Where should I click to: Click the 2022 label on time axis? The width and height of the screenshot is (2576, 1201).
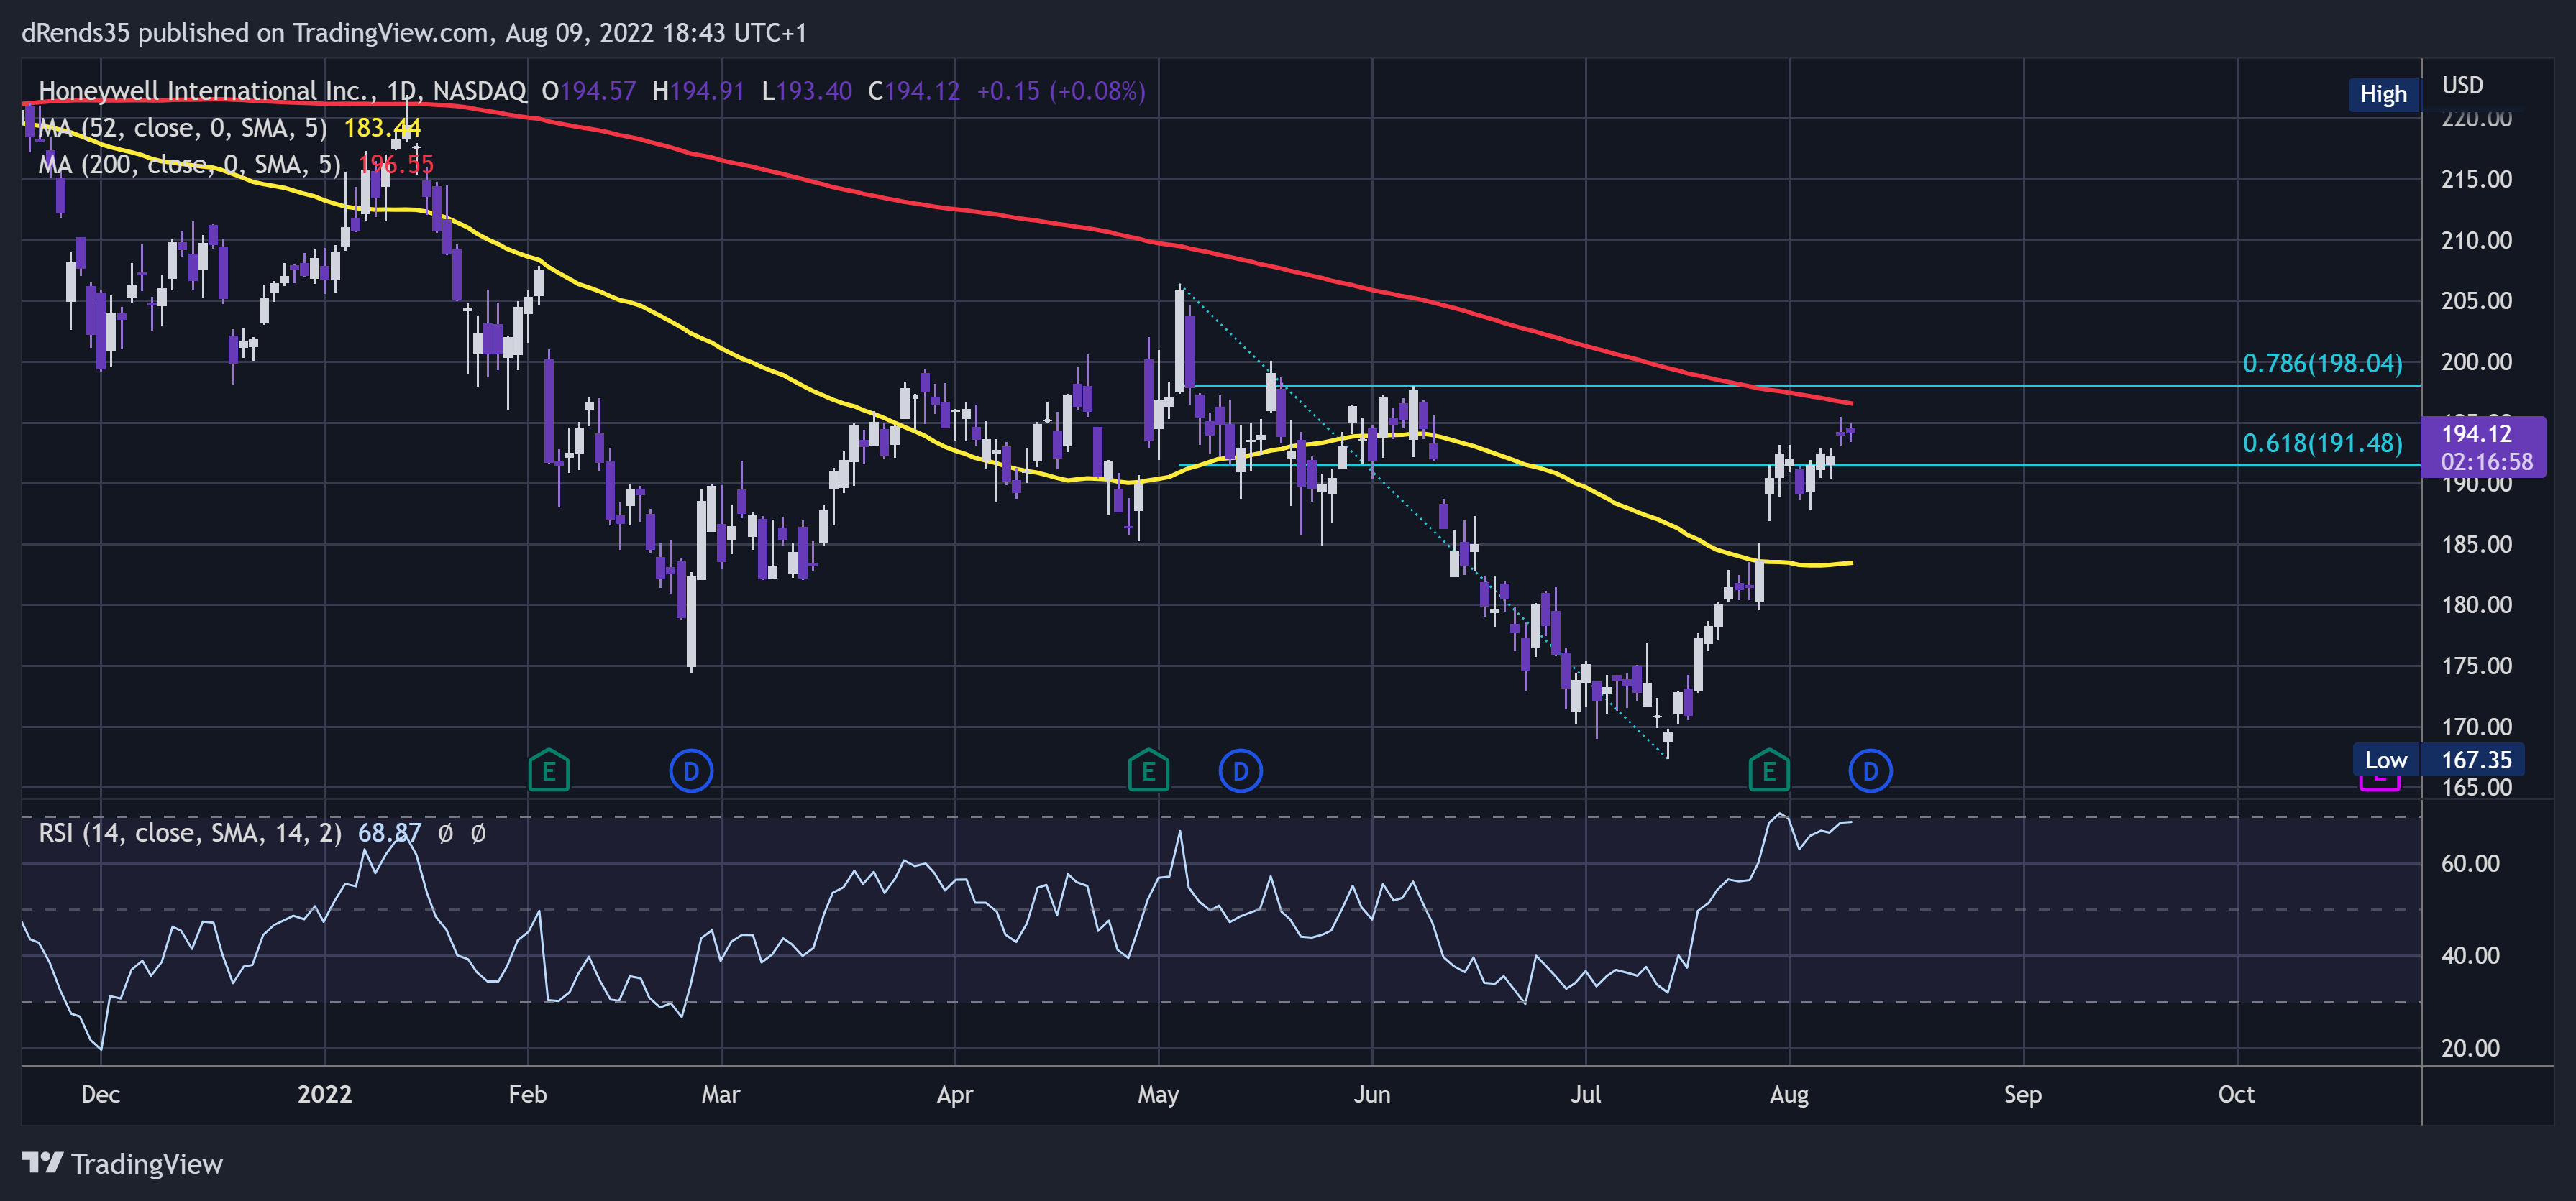(324, 1094)
